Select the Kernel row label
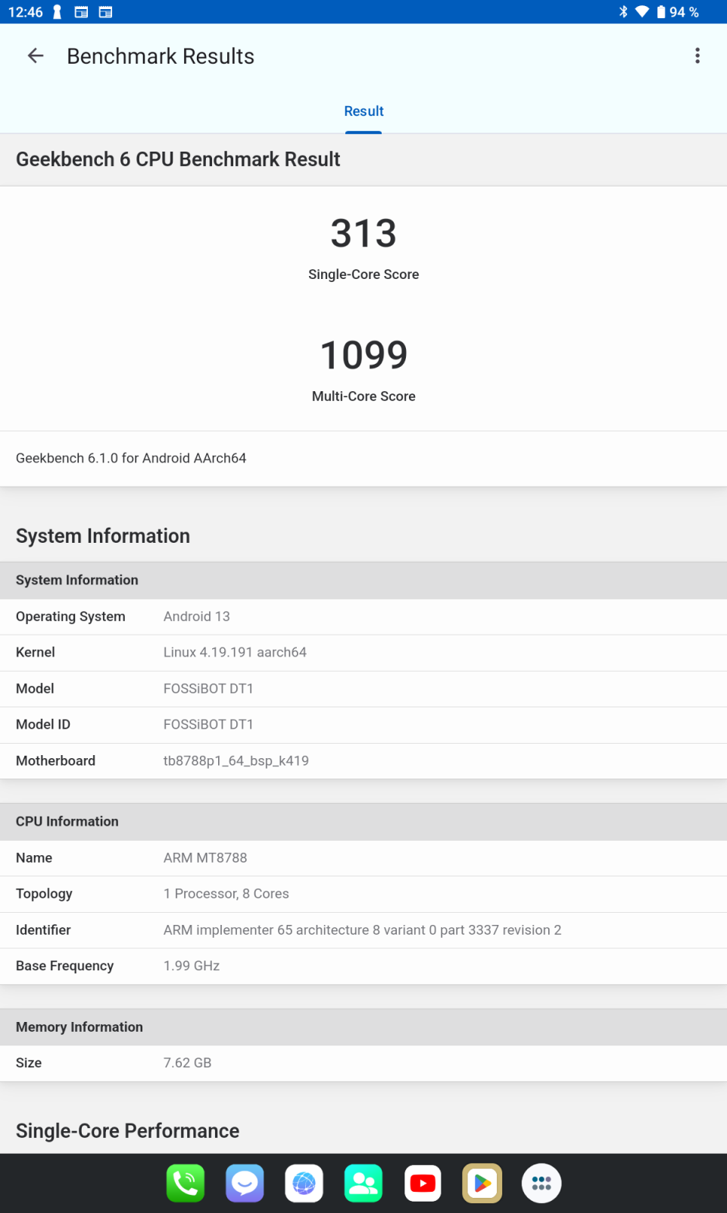 point(36,652)
